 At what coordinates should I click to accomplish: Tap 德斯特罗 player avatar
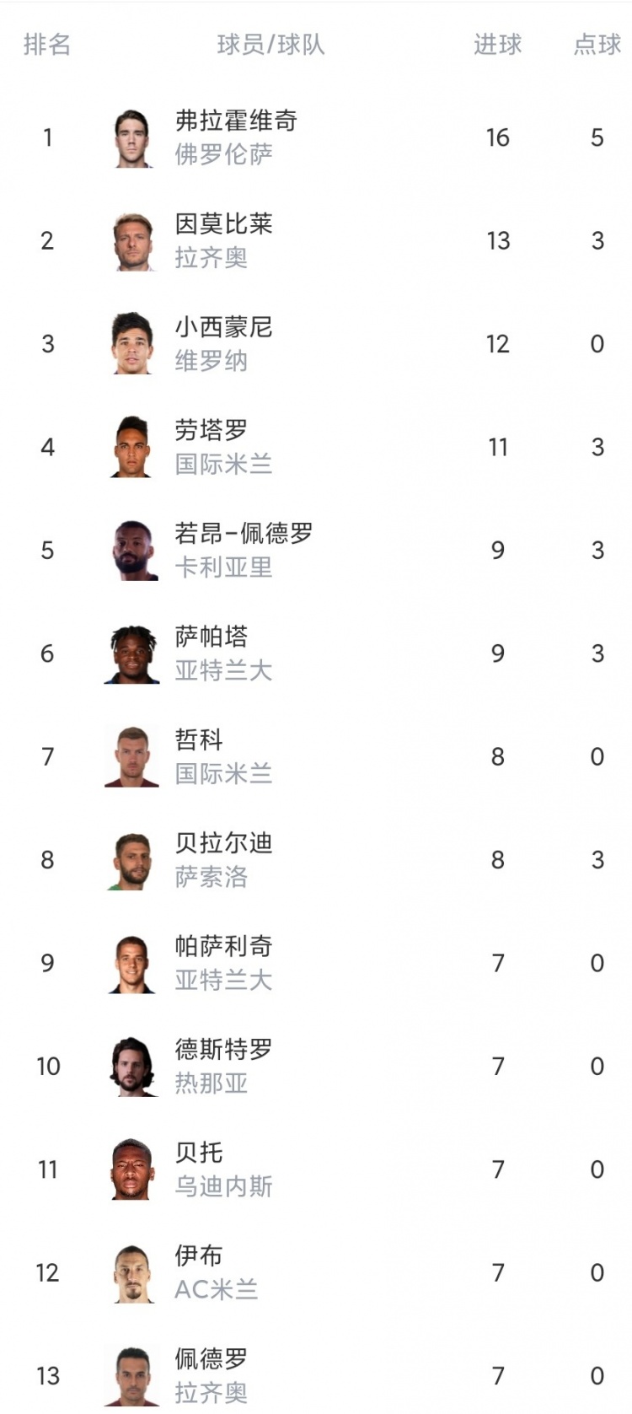(132, 1067)
